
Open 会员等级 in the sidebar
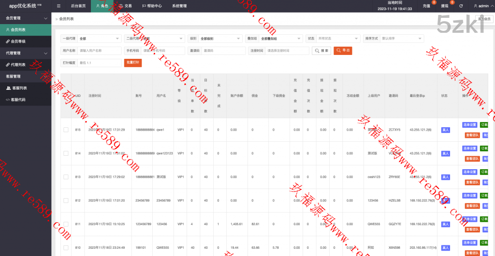tap(18, 41)
